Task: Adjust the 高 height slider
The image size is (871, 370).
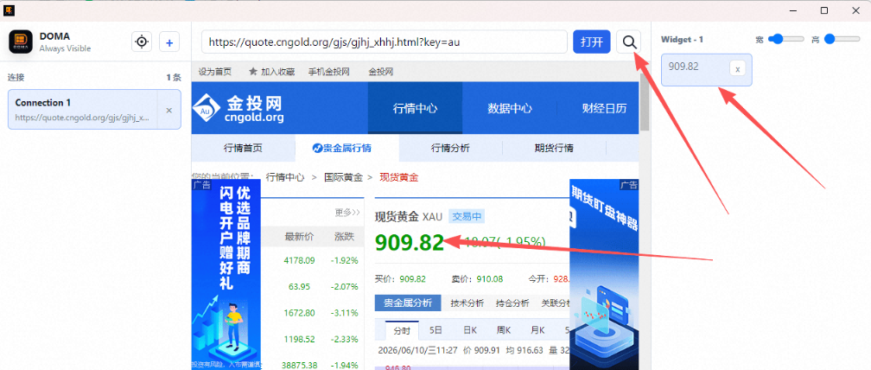Action: pyautogui.click(x=842, y=39)
